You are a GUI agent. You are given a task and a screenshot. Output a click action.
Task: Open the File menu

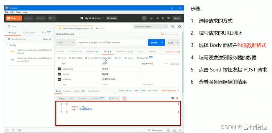point(6,12)
